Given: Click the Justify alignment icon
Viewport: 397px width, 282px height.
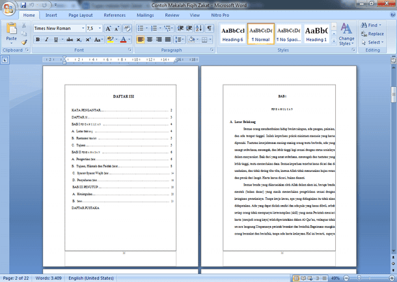Looking at the screenshot, I should [168, 40].
